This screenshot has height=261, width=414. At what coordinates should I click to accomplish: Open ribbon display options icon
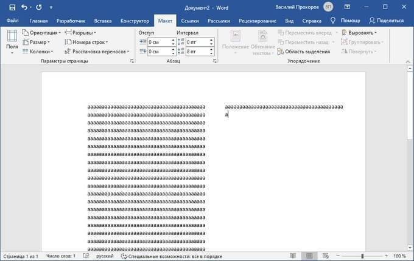pyautogui.click(x=348, y=7)
